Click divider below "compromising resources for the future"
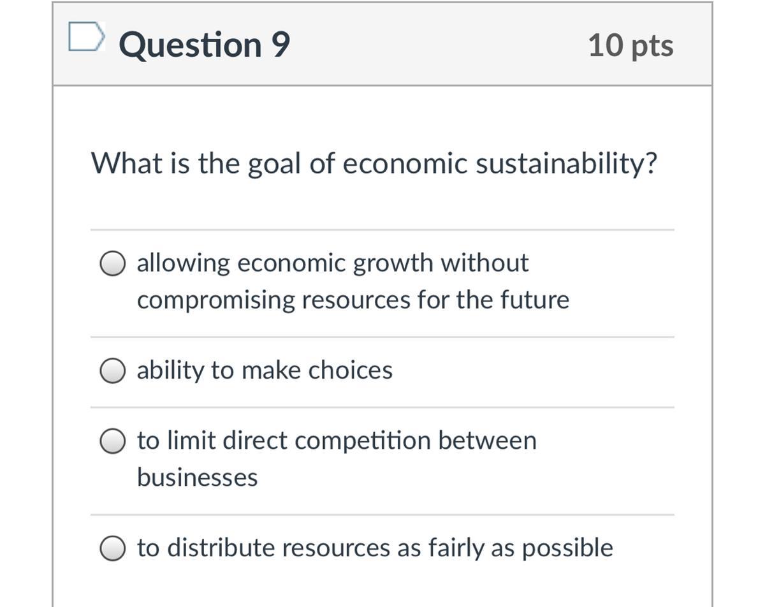This screenshot has width=765, height=607. click(382, 337)
